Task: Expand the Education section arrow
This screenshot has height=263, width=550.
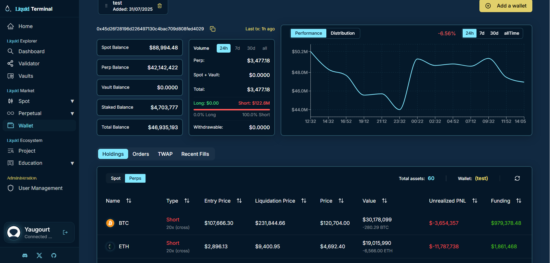Action: pyautogui.click(x=72, y=163)
